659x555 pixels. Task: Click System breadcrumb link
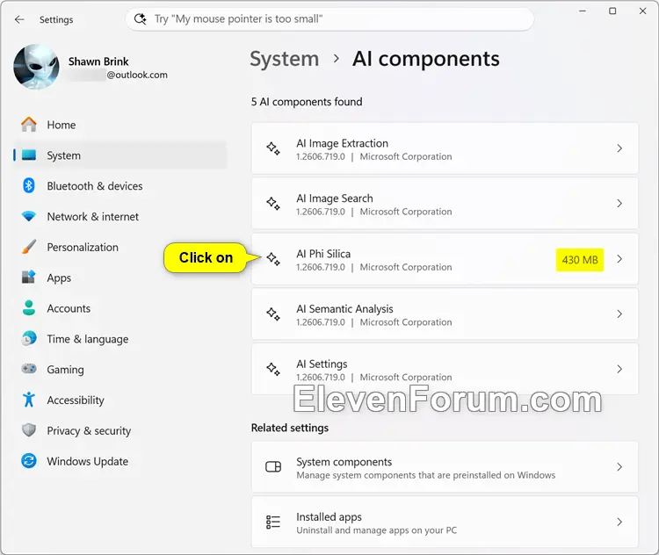point(284,59)
